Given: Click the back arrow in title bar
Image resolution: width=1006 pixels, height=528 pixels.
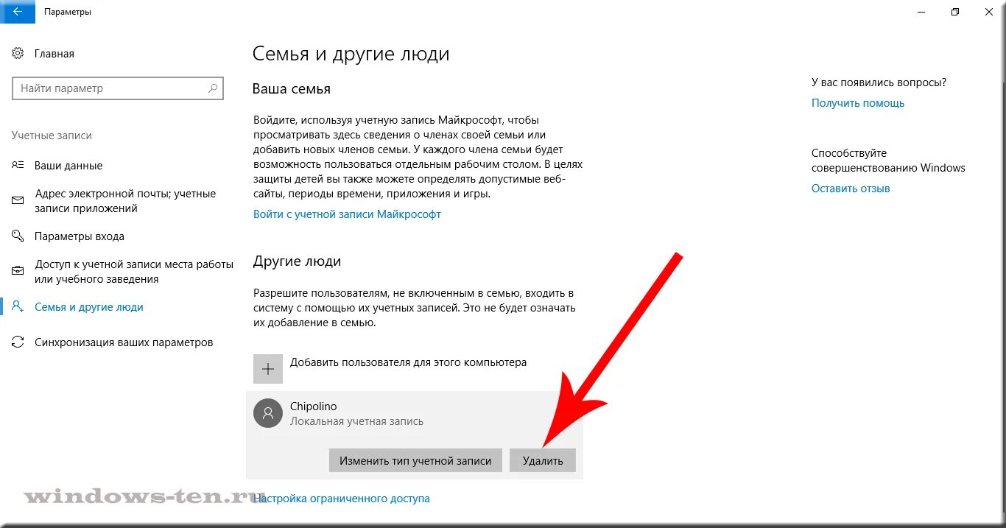Looking at the screenshot, I should tap(17, 12).
